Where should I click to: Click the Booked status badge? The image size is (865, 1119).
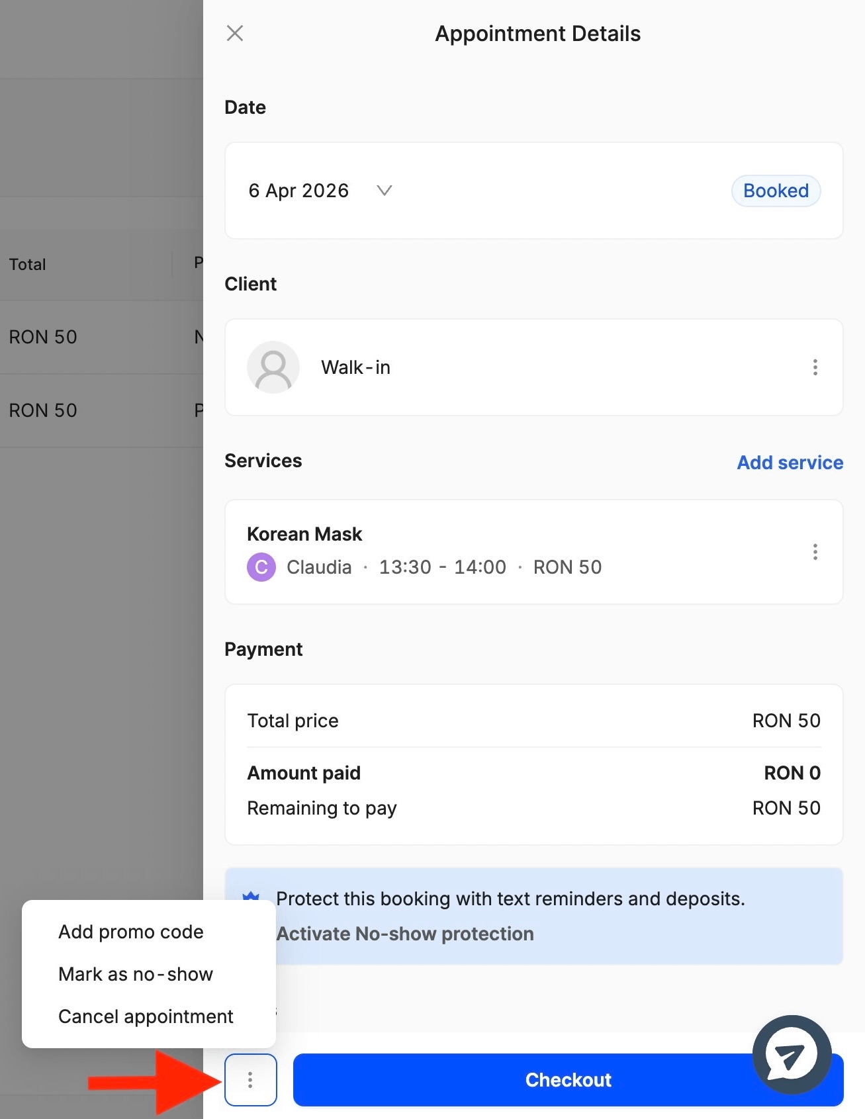776,191
